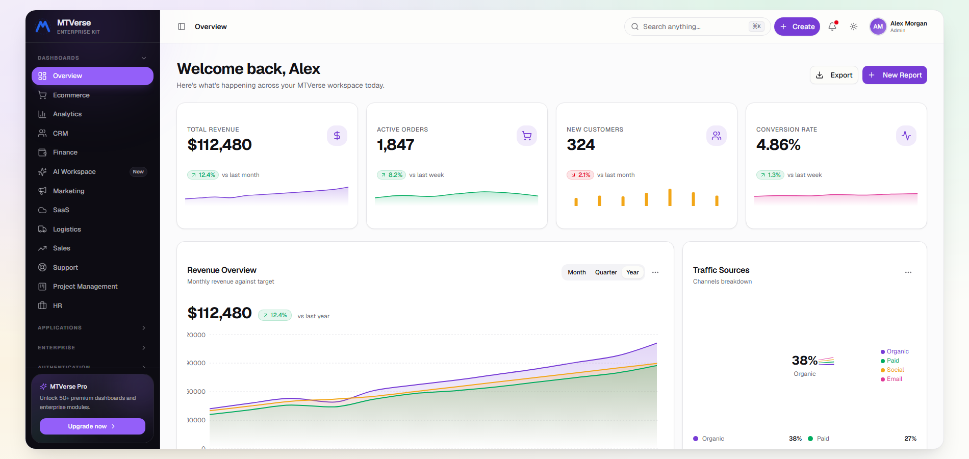Click the Support lifebuoy icon

[42, 268]
